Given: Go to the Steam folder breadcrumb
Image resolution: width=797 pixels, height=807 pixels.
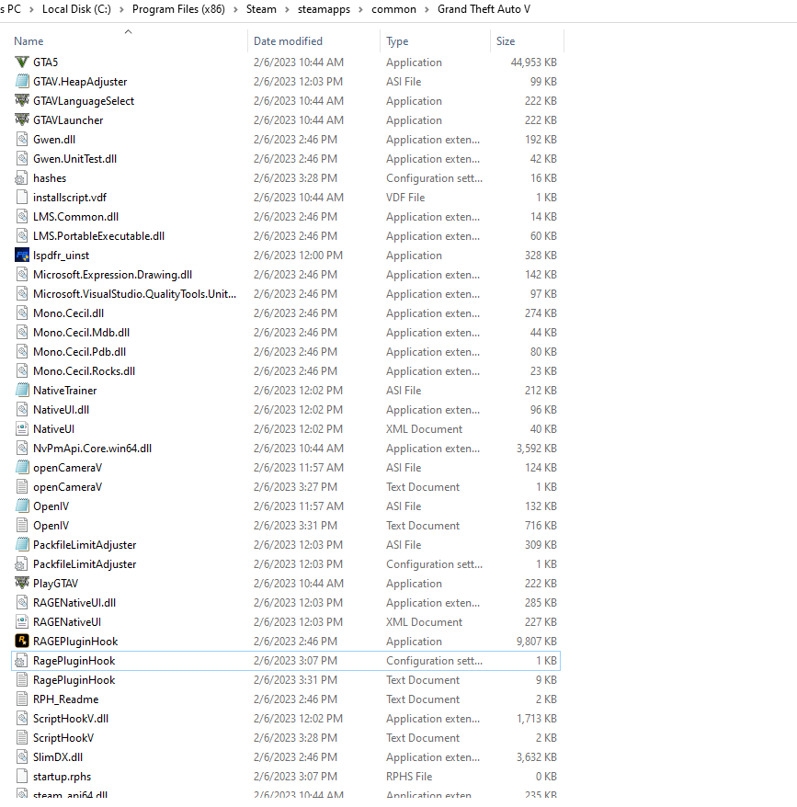Looking at the screenshot, I should (x=261, y=9).
